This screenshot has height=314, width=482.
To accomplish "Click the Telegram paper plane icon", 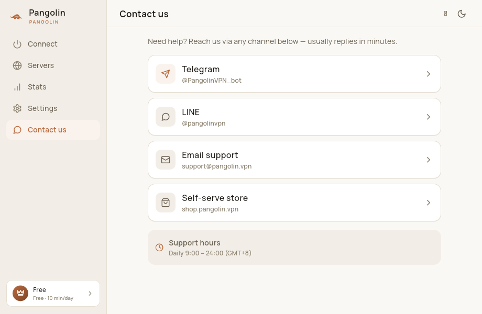I will (x=166, y=74).
